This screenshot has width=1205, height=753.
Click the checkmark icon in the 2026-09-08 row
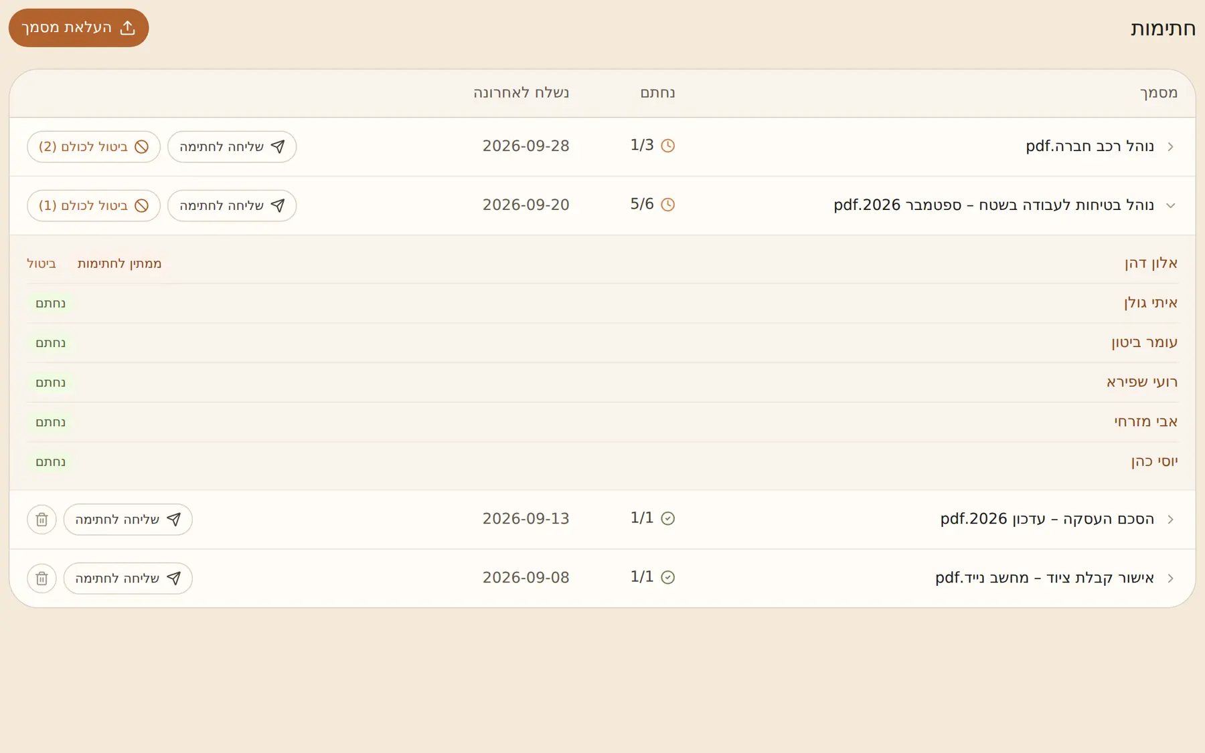(x=667, y=577)
